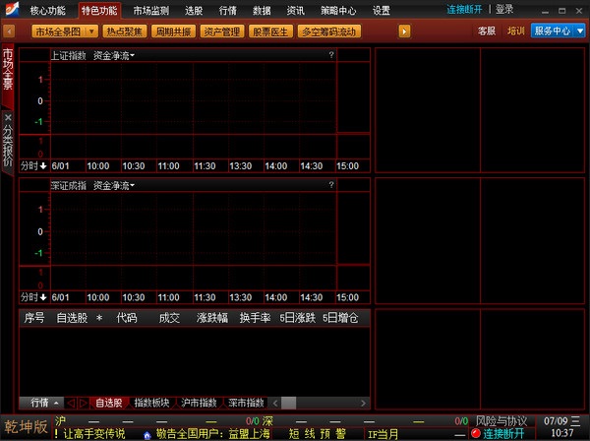The height and width of the screenshot is (441, 590).
Task: Sort by 5日涨跌 column header
Action: [297, 318]
